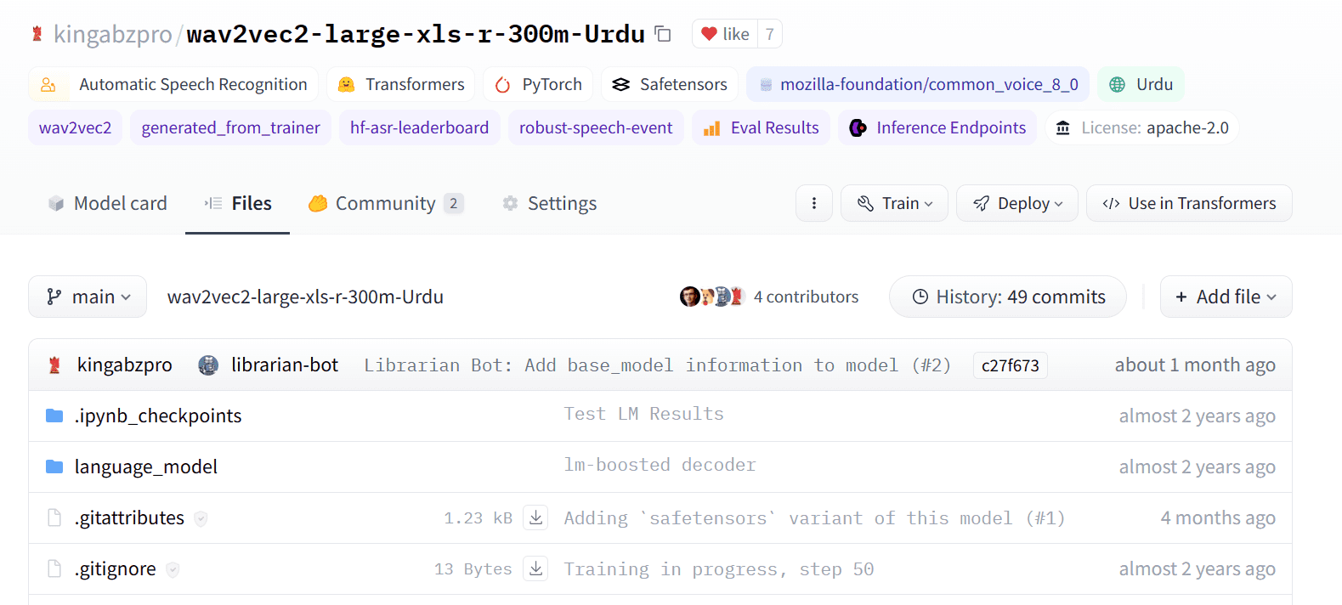Open the Eval Results tag
The height and width of the screenshot is (605, 1342).
[x=761, y=127]
